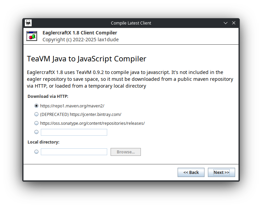262x208 pixels.
Task: Click the 'Compile Latest Client' title text
Action: pyautogui.click(x=131, y=23)
